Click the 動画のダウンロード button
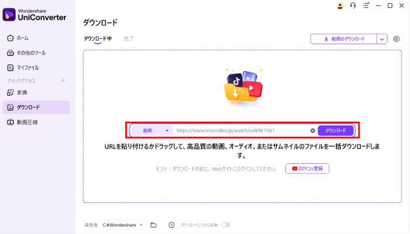The width and height of the screenshot is (410, 234). coord(344,39)
